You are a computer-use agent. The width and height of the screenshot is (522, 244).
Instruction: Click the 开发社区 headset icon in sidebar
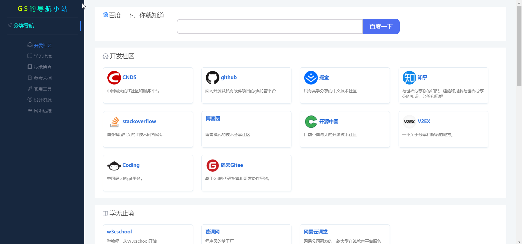coord(30,45)
